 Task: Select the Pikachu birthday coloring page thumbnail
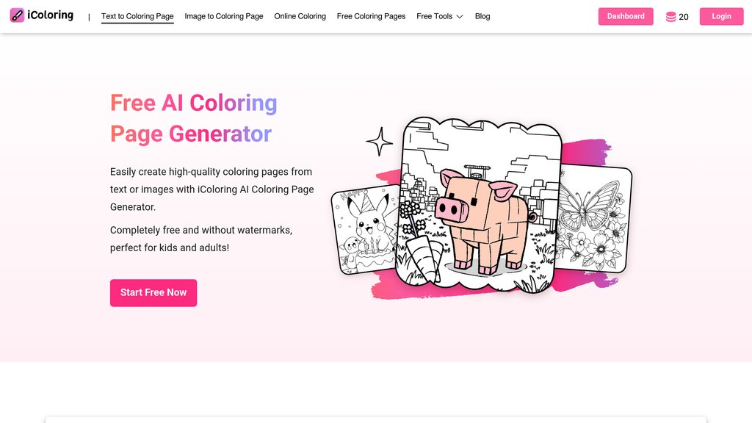pyautogui.click(x=364, y=230)
